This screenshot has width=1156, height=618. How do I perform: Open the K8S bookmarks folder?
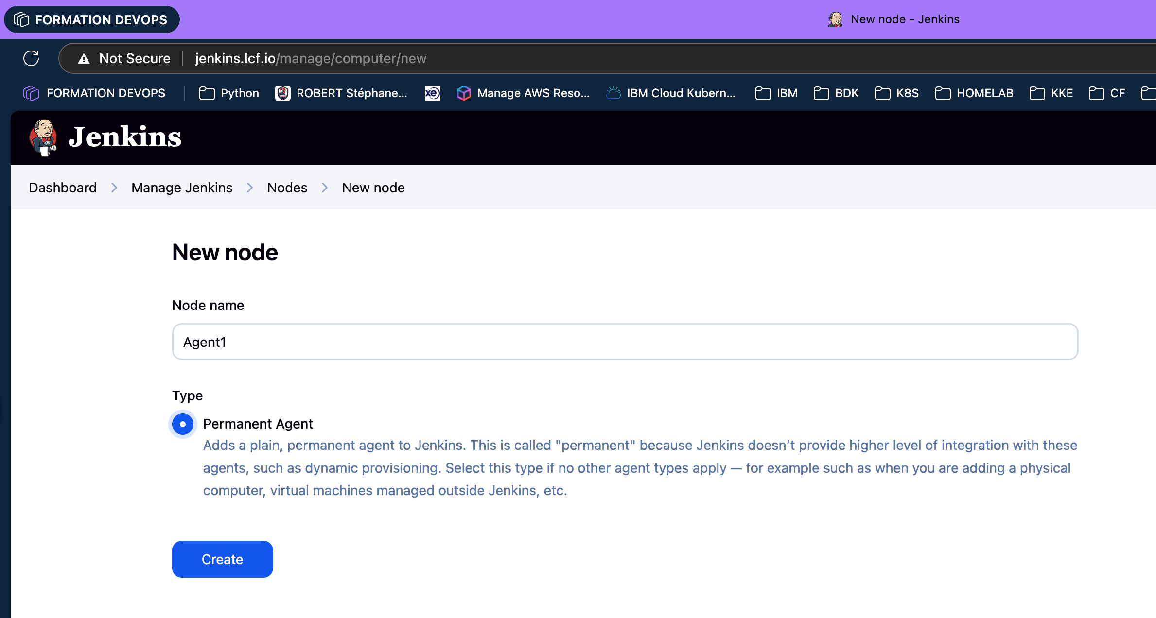tap(896, 93)
